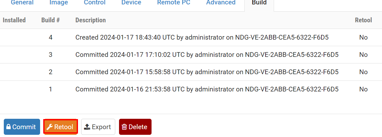The height and width of the screenshot is (137, 382).
Task: Select the Build tab
Action: pos(259,3)
